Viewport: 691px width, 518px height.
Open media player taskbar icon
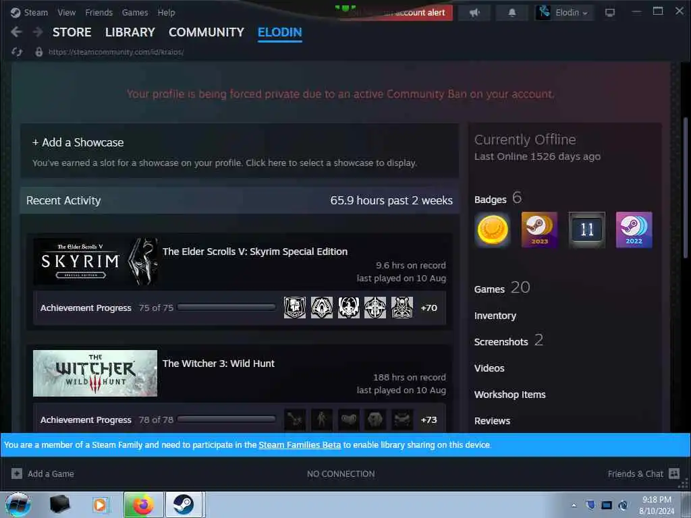(100, 505)
